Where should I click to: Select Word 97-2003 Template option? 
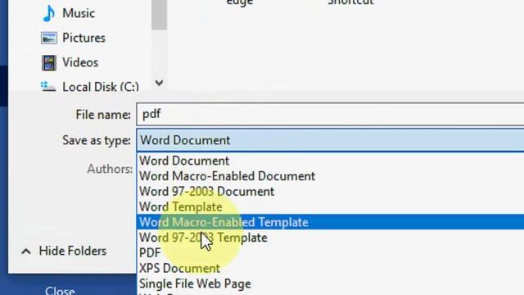coord(330,238)
